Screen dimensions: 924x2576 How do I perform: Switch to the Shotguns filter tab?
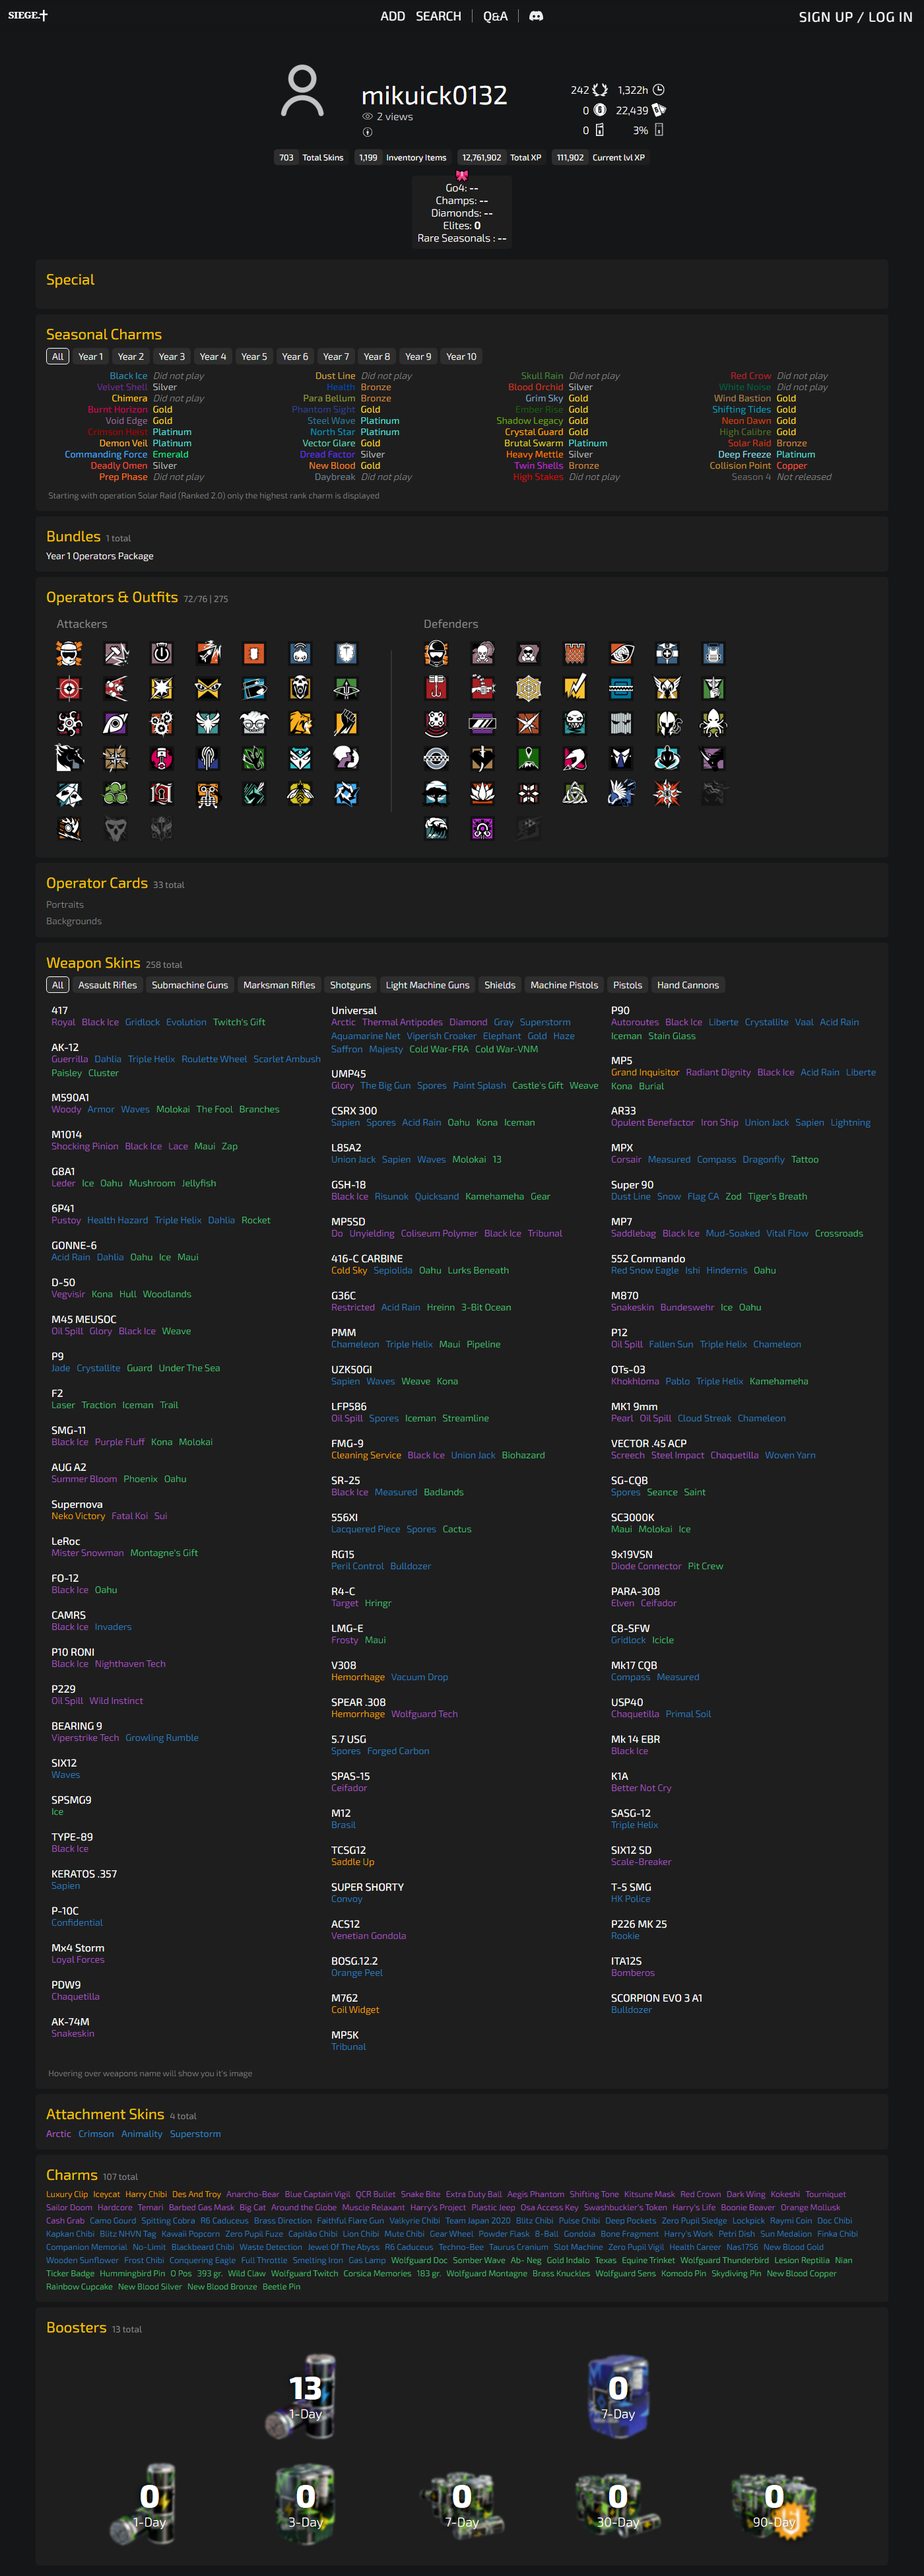350,985
